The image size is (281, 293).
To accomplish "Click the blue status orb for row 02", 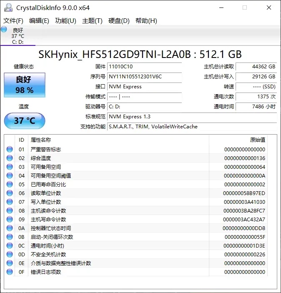I will [x=10, y=158].
